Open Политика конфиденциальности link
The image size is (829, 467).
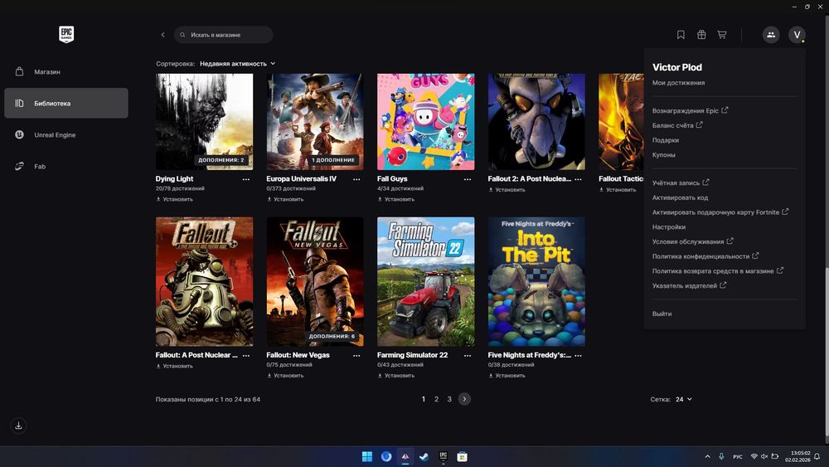tap(705, 256)
